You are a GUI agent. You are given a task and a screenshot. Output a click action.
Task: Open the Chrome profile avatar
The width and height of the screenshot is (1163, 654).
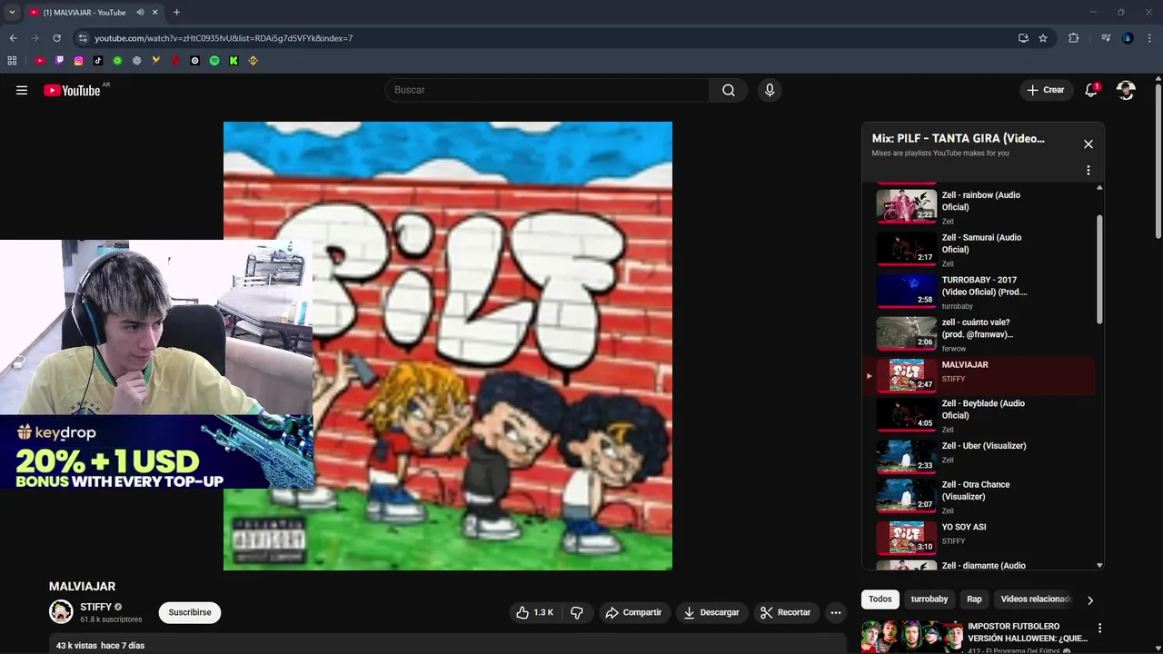pyautogui.click(x=1128, y=38)
